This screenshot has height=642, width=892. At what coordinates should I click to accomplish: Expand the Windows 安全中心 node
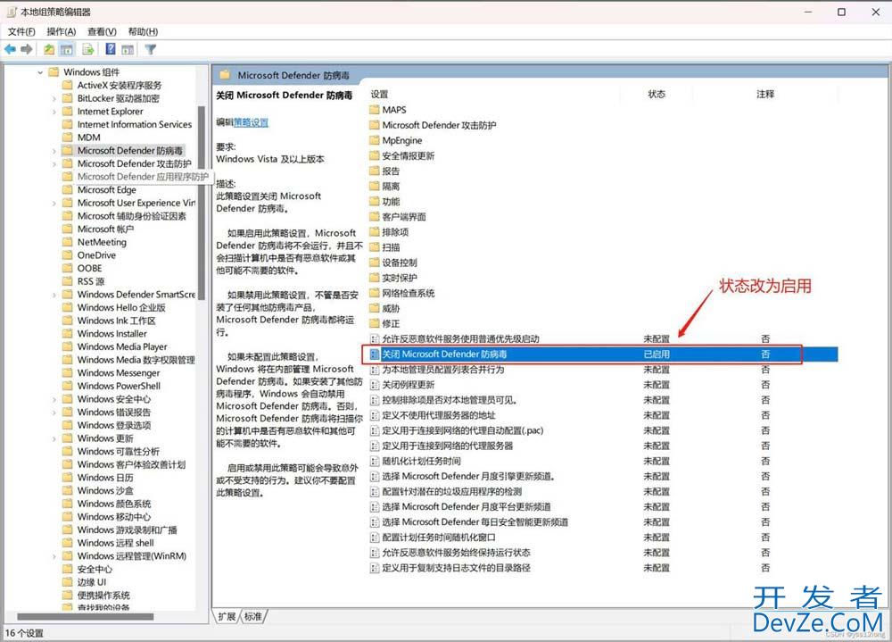(54, 400)
